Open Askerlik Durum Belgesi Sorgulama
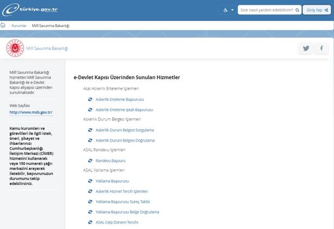Viewport: 334px width, 229px height. (x=125, y=130)
